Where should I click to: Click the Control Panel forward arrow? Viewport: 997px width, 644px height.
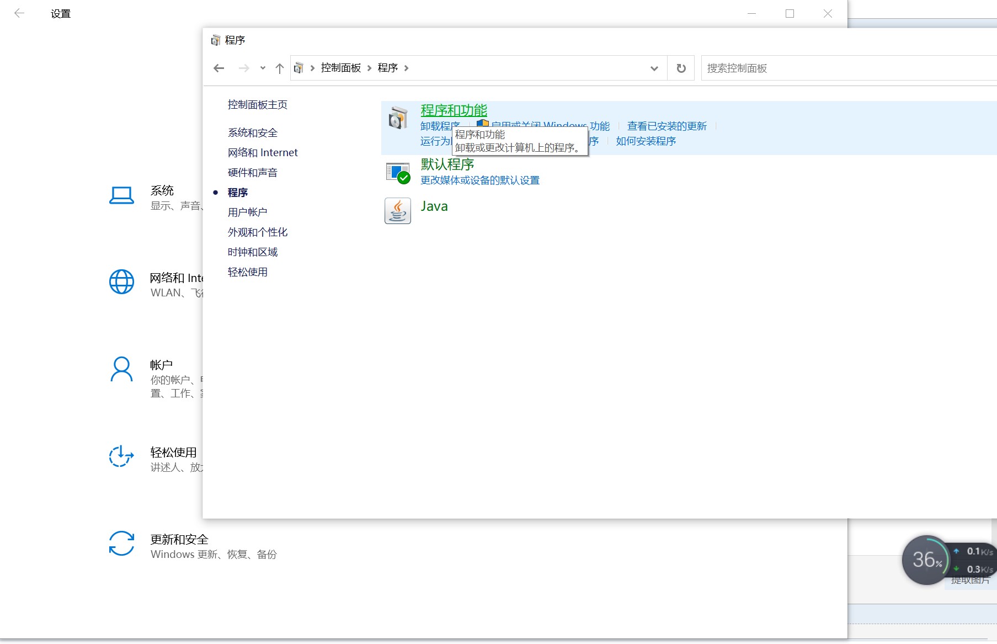244,68
